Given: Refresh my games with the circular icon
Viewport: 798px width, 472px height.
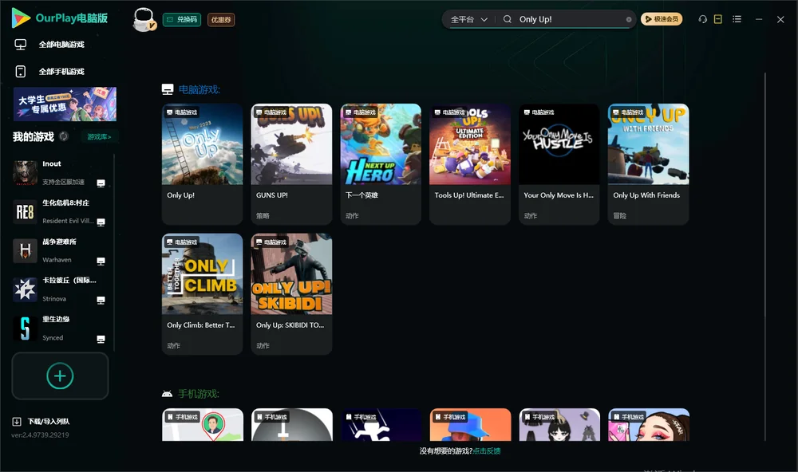Looking at the screenshot, I should point(64,136).
